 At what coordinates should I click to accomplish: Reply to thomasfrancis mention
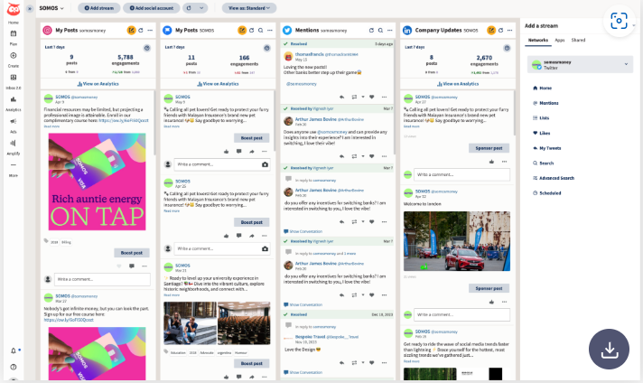341,98
